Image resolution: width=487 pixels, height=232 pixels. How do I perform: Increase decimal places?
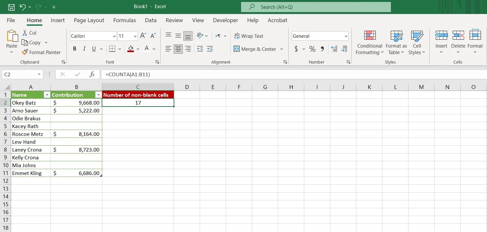tap(334, 49)
